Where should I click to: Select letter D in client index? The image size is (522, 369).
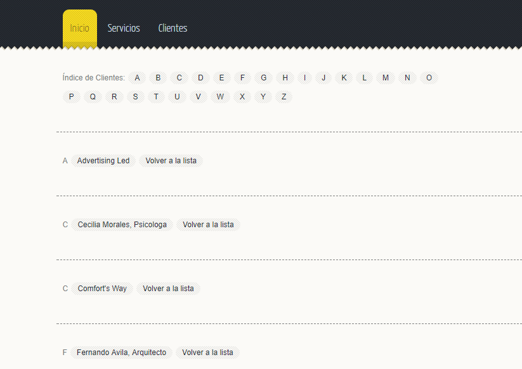[200, 78]
